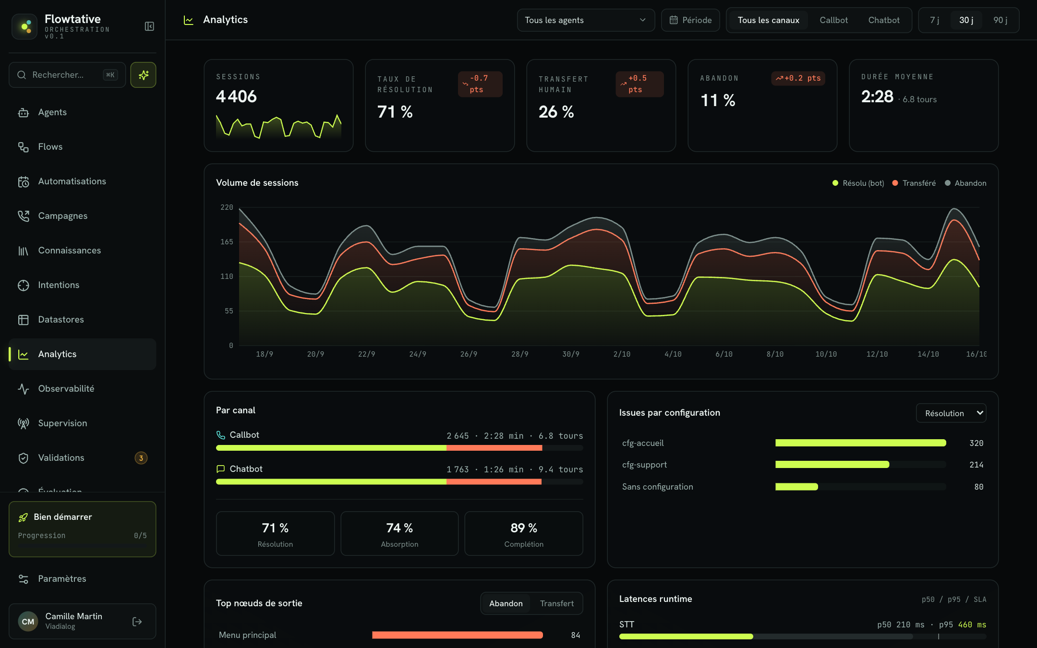Screen dimensions: 1037x648
Task: Toggle Résolu (bot) legend series
Action: click(858, 183)
